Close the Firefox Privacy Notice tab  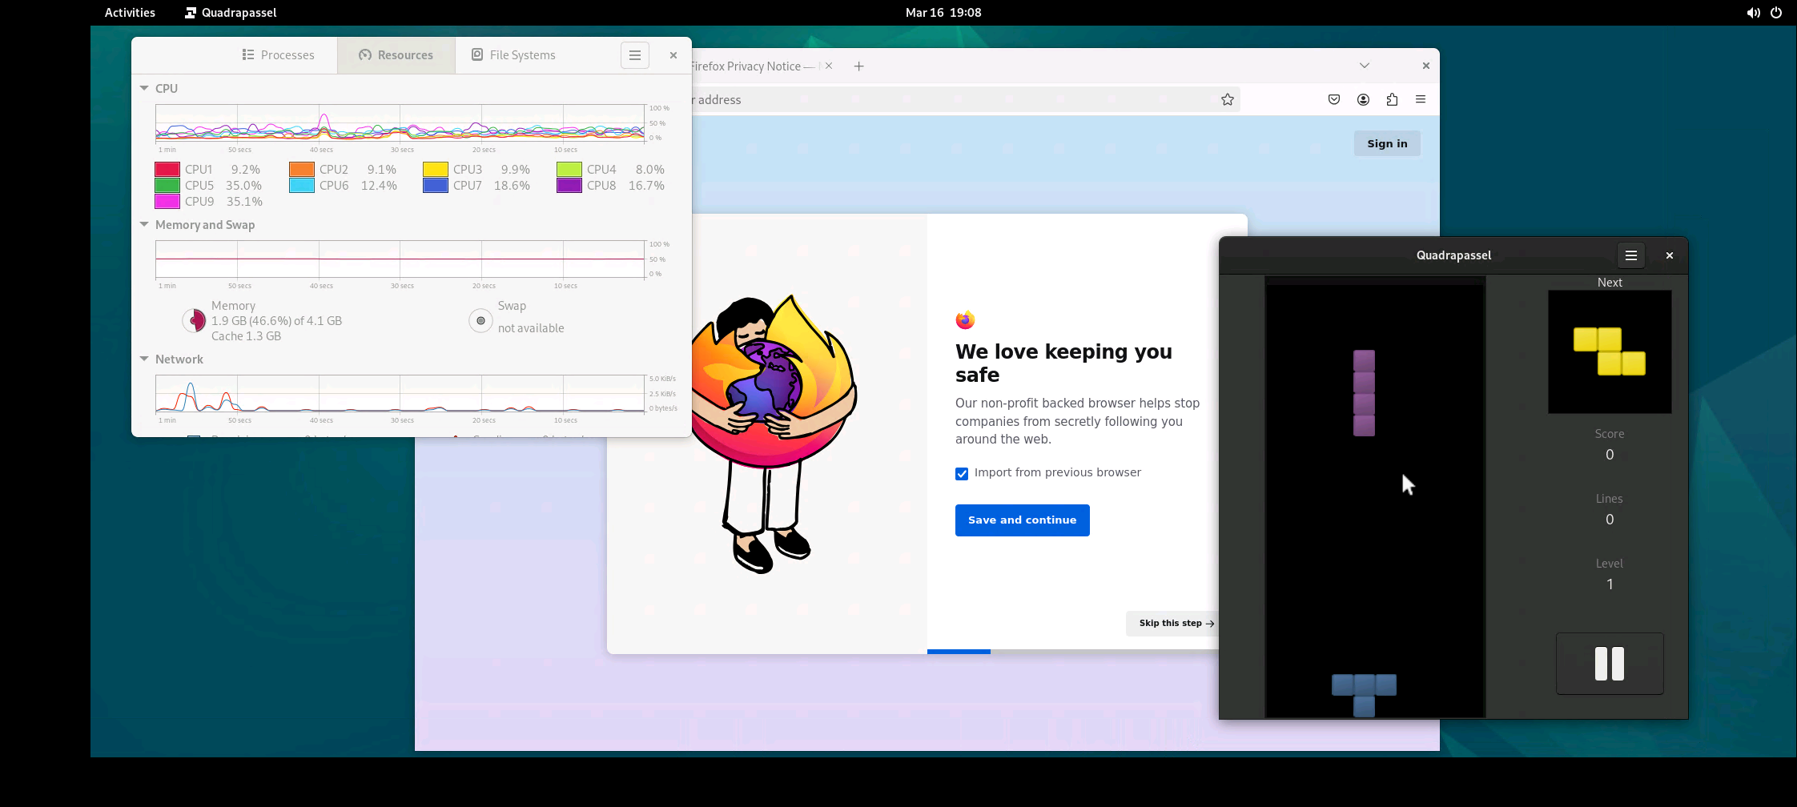[829, 66]
